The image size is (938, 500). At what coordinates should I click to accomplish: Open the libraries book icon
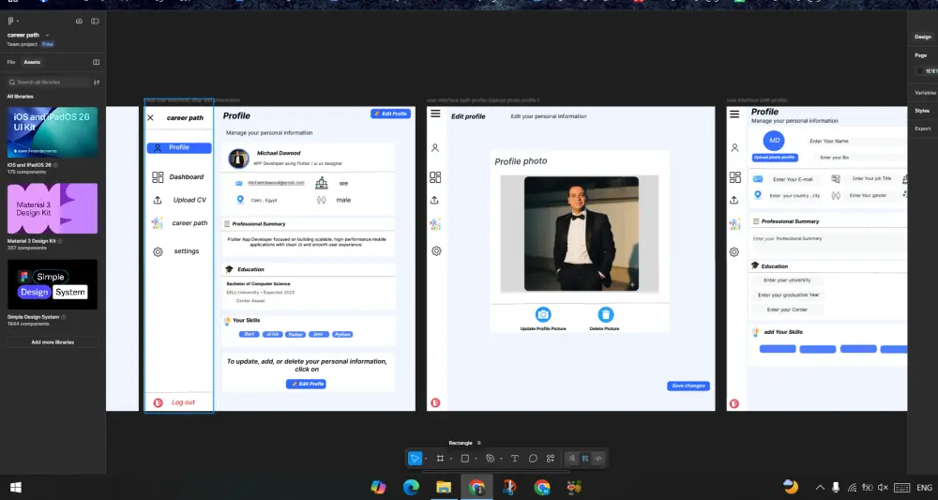97,62
